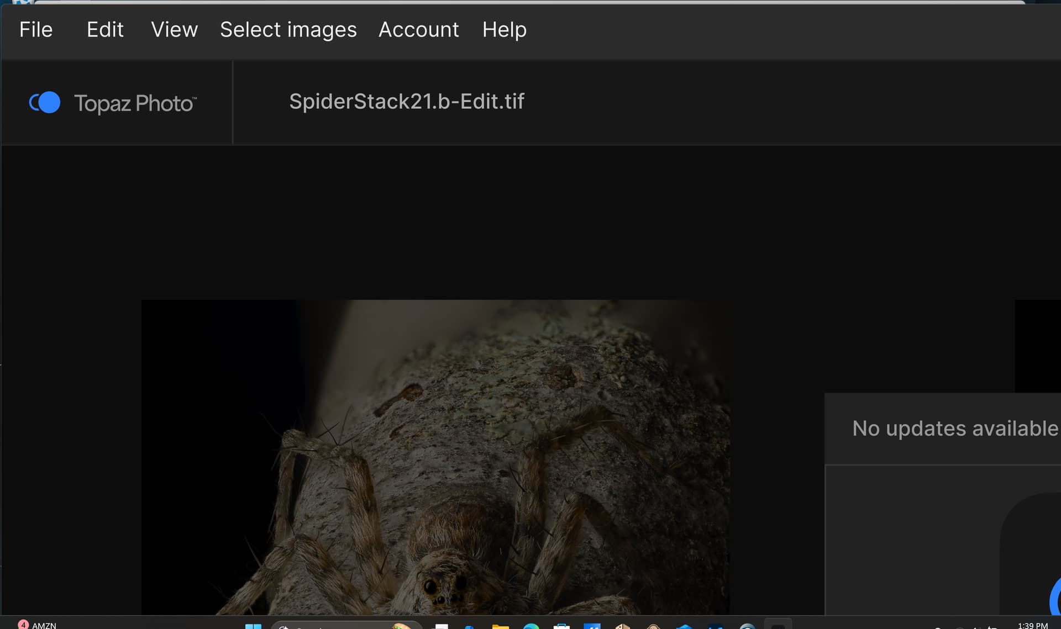
Task: Open File Explorer from the taskbar
Action: click(500, 626)
